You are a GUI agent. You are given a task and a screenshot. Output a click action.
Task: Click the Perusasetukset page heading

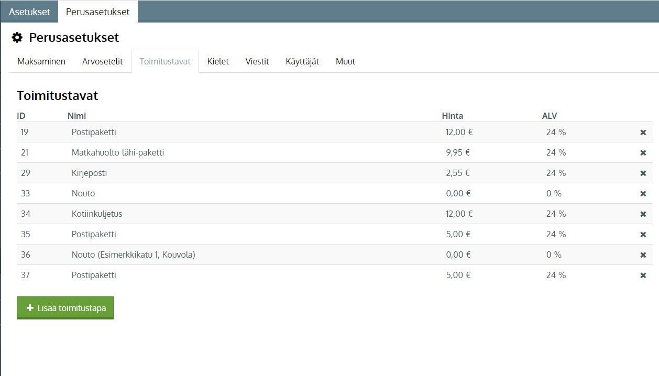[74, 38]
